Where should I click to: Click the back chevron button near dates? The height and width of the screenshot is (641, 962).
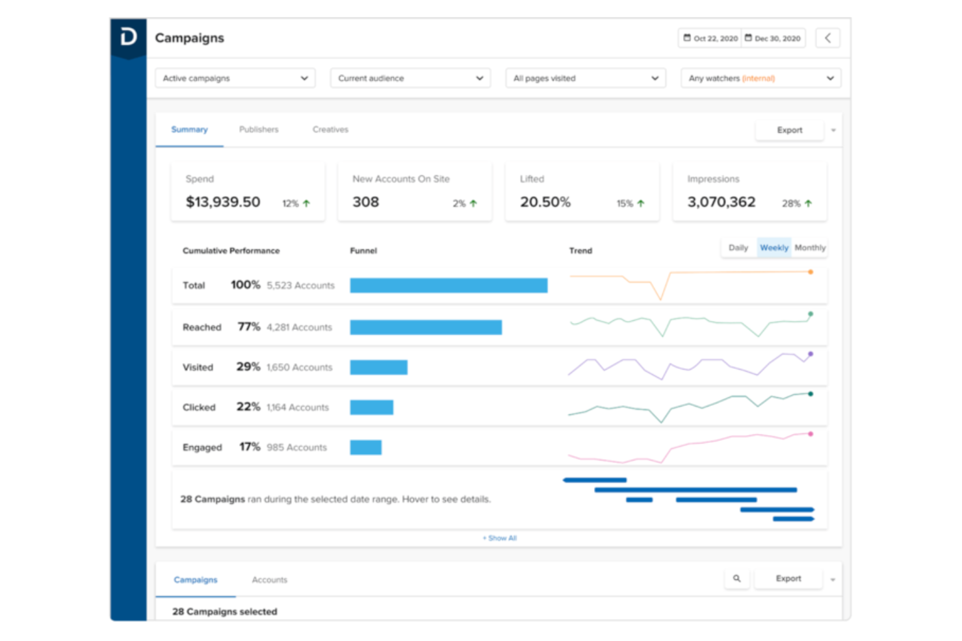pos(827,38)
